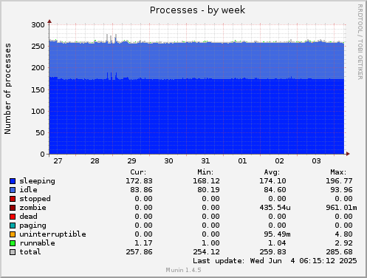The height and width of the screenshot is (278, 367).
Task: Click the 'stopped' legend label
Action: [35, 199]
